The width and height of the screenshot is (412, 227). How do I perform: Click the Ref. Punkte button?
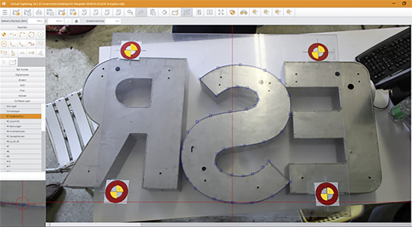click(x=22, y=68)
